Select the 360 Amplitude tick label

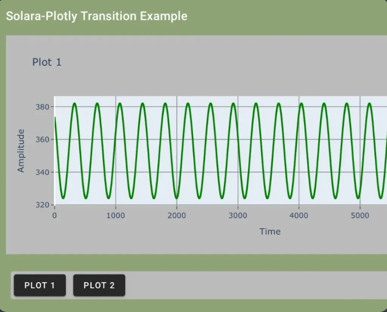pyautogui.click(x=42, y=140)
